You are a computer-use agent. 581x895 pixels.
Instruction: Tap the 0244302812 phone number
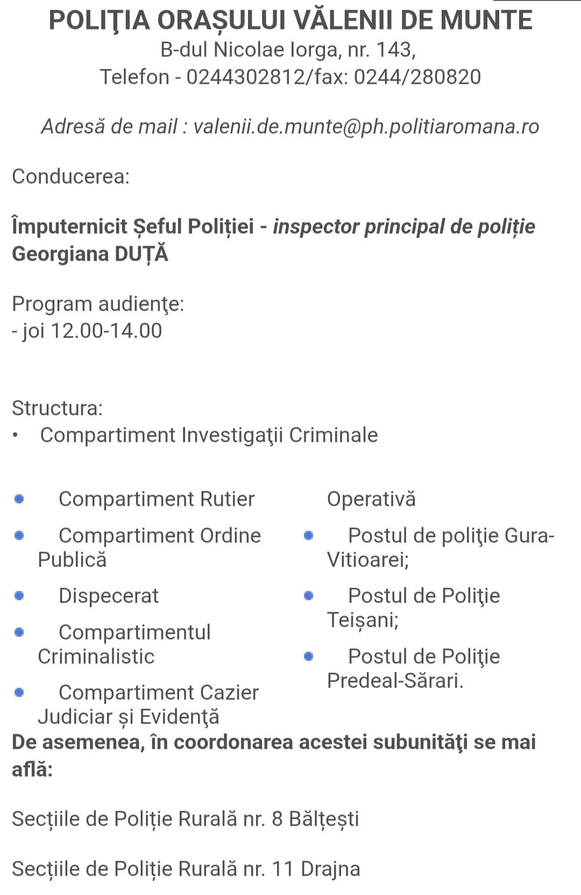[245, 77]
